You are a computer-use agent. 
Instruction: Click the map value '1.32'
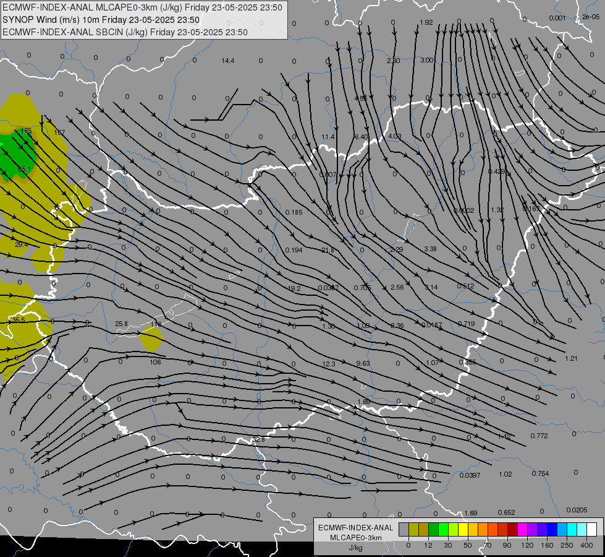pos(497,210)
